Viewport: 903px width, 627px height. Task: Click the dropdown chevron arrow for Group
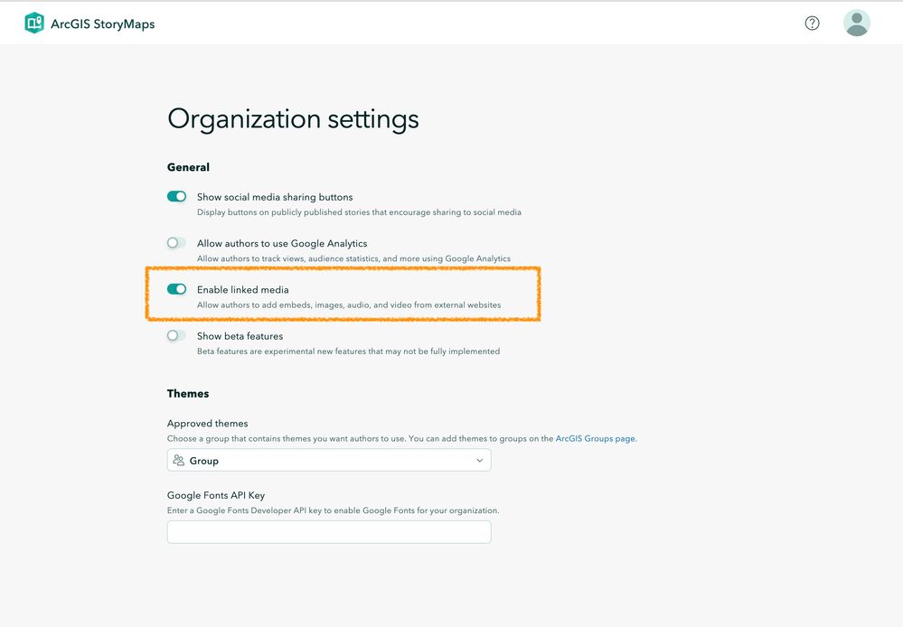click(x=479, y=461)
